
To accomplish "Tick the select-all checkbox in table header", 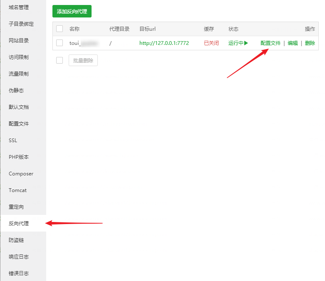I will coord(60,29).
